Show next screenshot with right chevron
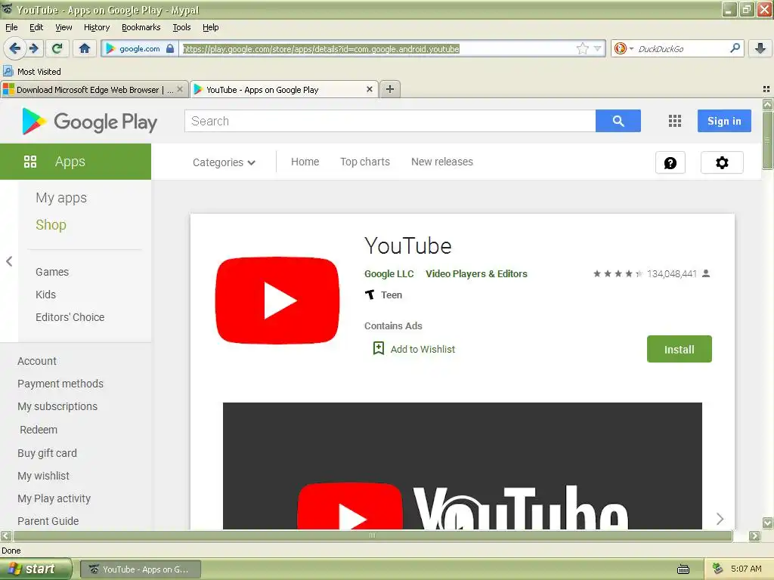Screen dimensions: 774x580 click(x=720, y=519)
